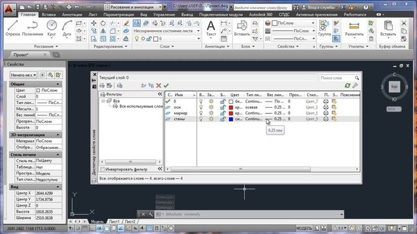Toggle new viewport freeze for layer 0
The width and height of the screenshot is (417, 234).
click(x=334, y=101)
